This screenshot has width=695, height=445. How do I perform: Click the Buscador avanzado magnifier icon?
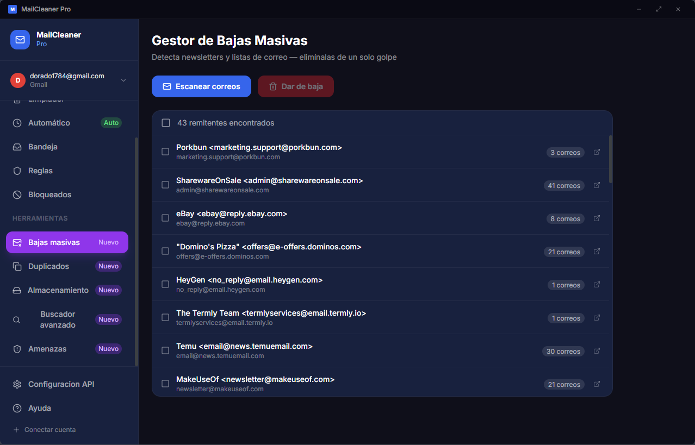point(16,319)
